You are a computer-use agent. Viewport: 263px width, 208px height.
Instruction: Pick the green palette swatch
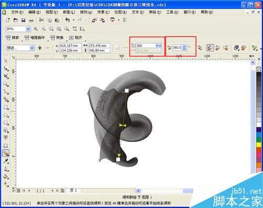pyautogui.click(x=259, y=140)
